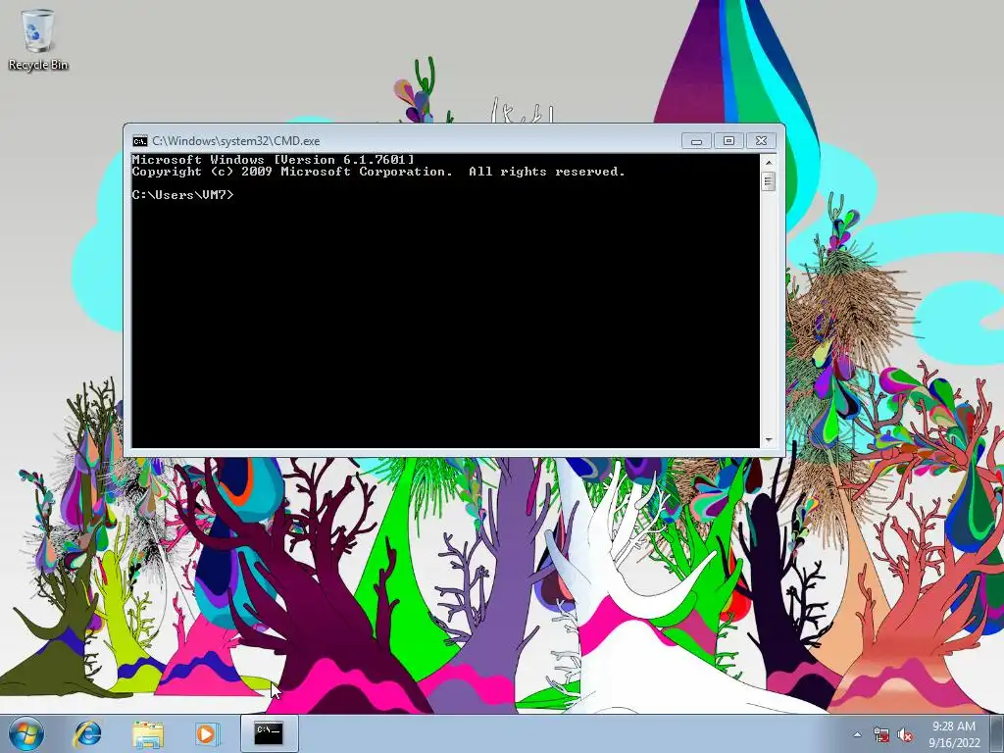Click the C:\Windows\system32\CMD.exe title text
Screen dimensions: 1004x753
point(235,141)
